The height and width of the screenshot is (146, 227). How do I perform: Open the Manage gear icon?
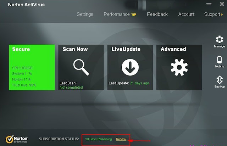pyautogui.click(x=220, y=39)
